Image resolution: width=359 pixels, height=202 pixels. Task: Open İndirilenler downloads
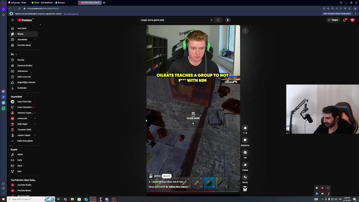click(24, 88)
